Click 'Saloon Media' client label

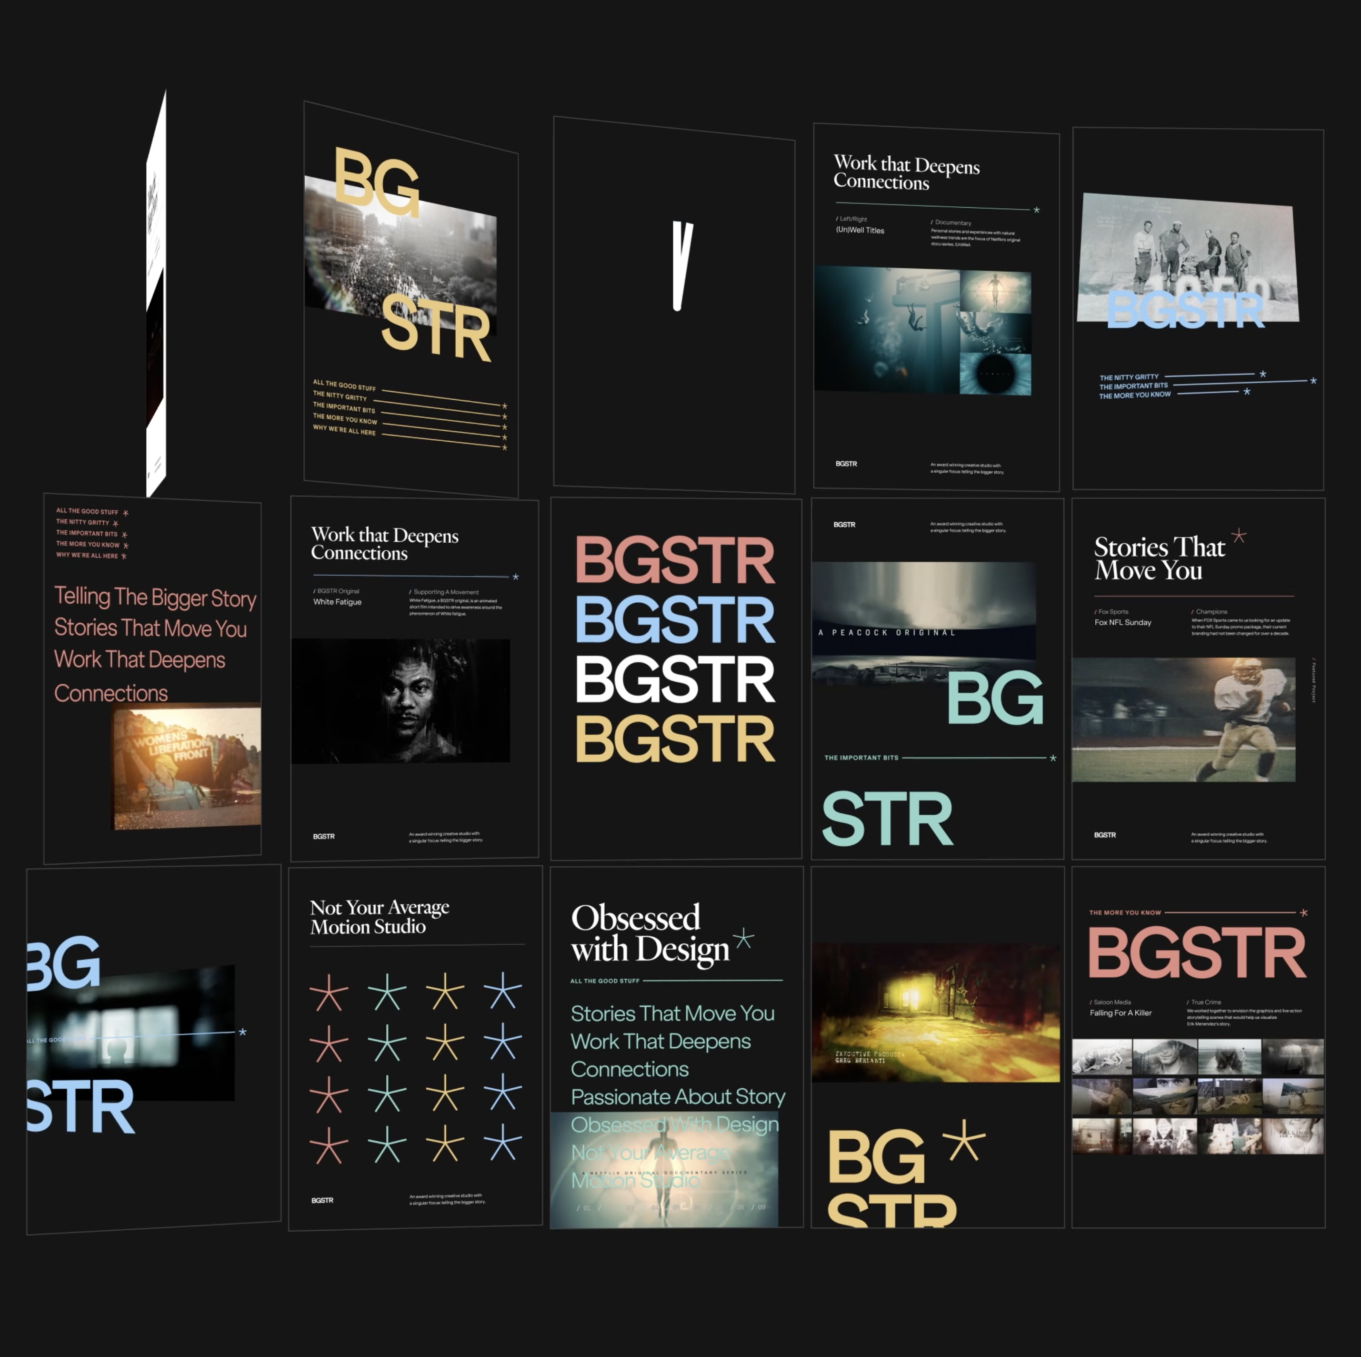point(1111,1003)
